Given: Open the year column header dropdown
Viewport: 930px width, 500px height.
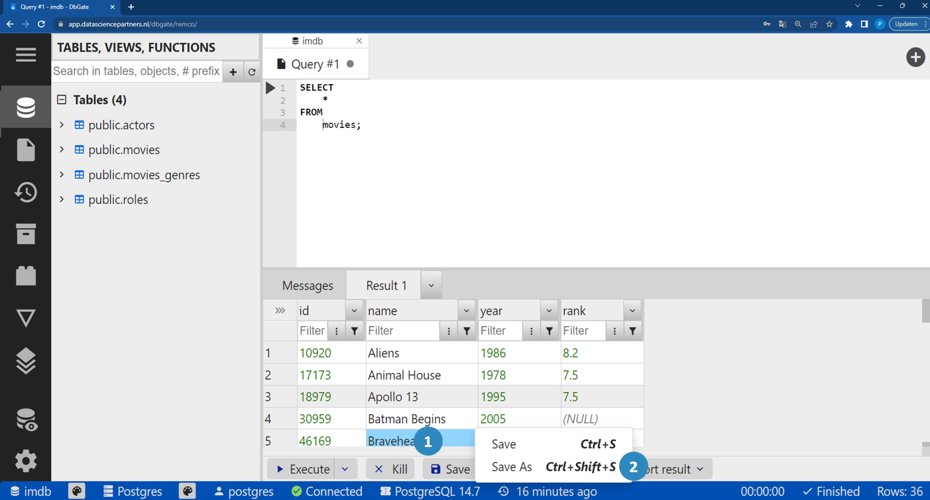Looking at the screenshot, I should coord(549,311).
